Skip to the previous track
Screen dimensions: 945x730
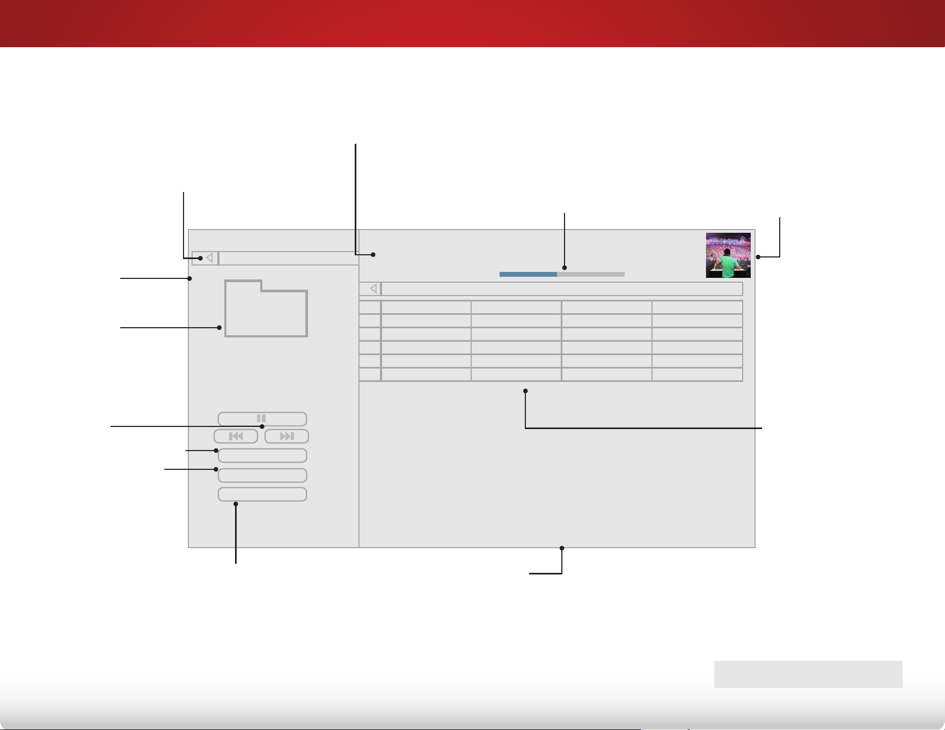click(236, 436)
